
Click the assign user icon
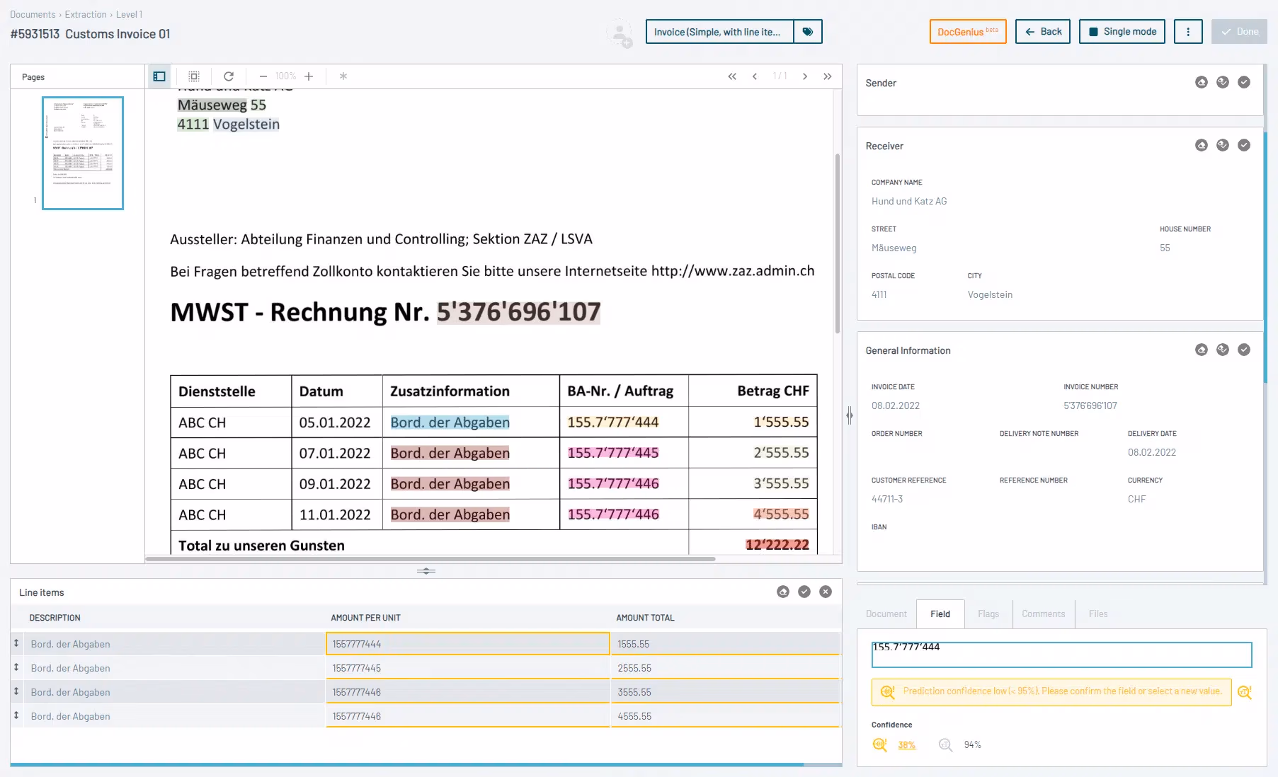pyautogui.click(x=620, y=33)
